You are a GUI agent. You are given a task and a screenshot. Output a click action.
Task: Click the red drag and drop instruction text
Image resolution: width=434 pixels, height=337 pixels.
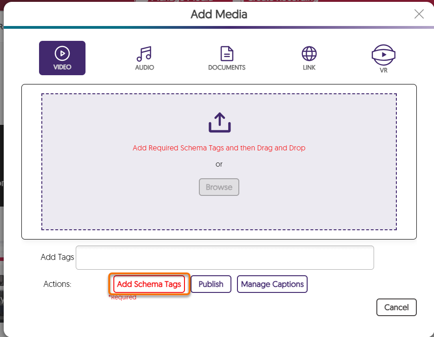pos(219,148)
